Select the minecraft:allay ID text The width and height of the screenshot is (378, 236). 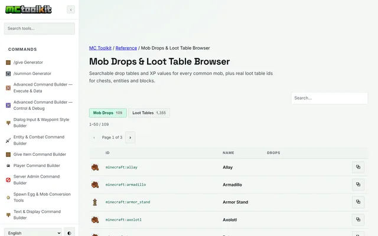(x=121, y=167)
